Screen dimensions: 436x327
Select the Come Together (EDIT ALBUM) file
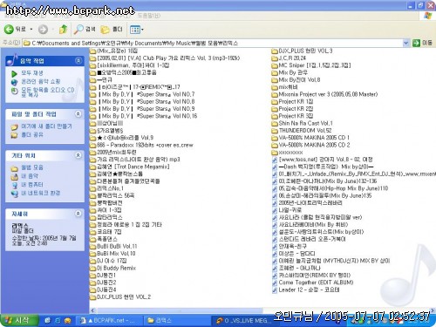[x=313, y=283]
